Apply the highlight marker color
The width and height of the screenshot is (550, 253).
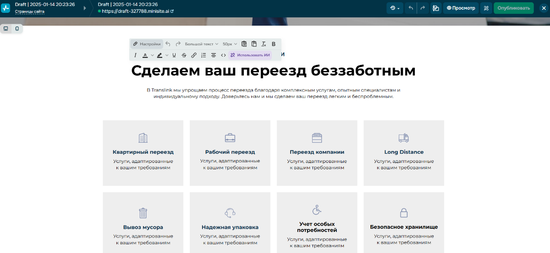(159, 55)
